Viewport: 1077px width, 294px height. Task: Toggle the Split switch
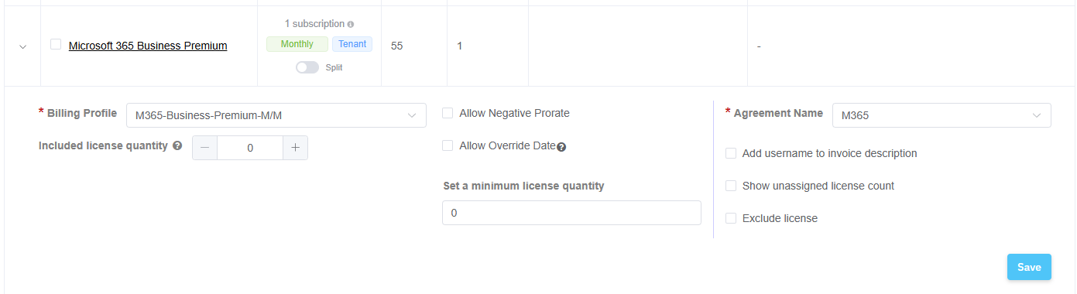tap(307, 67)
